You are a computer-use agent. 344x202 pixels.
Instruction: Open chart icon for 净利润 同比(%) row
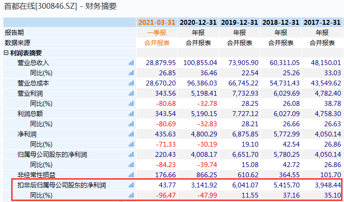coord(131,144)
